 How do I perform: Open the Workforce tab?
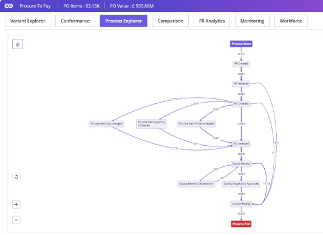click(291, 21)
